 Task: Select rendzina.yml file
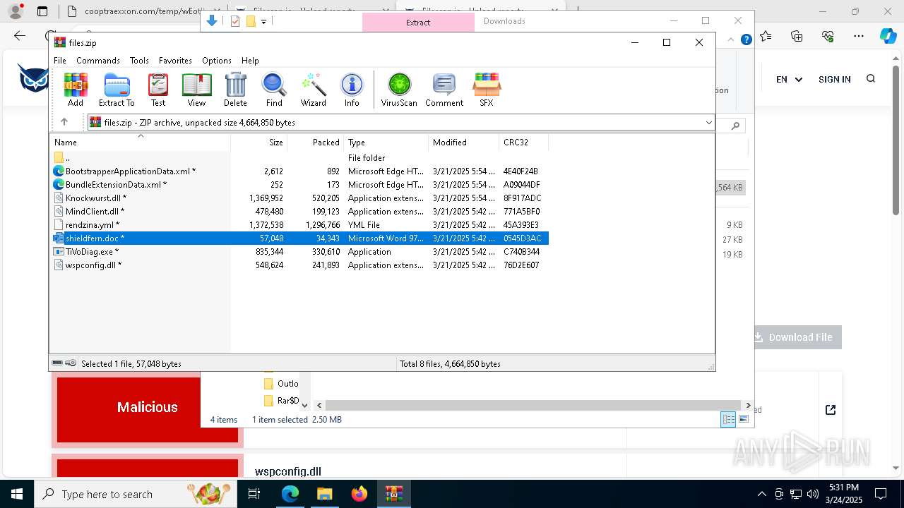click(299, 225)
